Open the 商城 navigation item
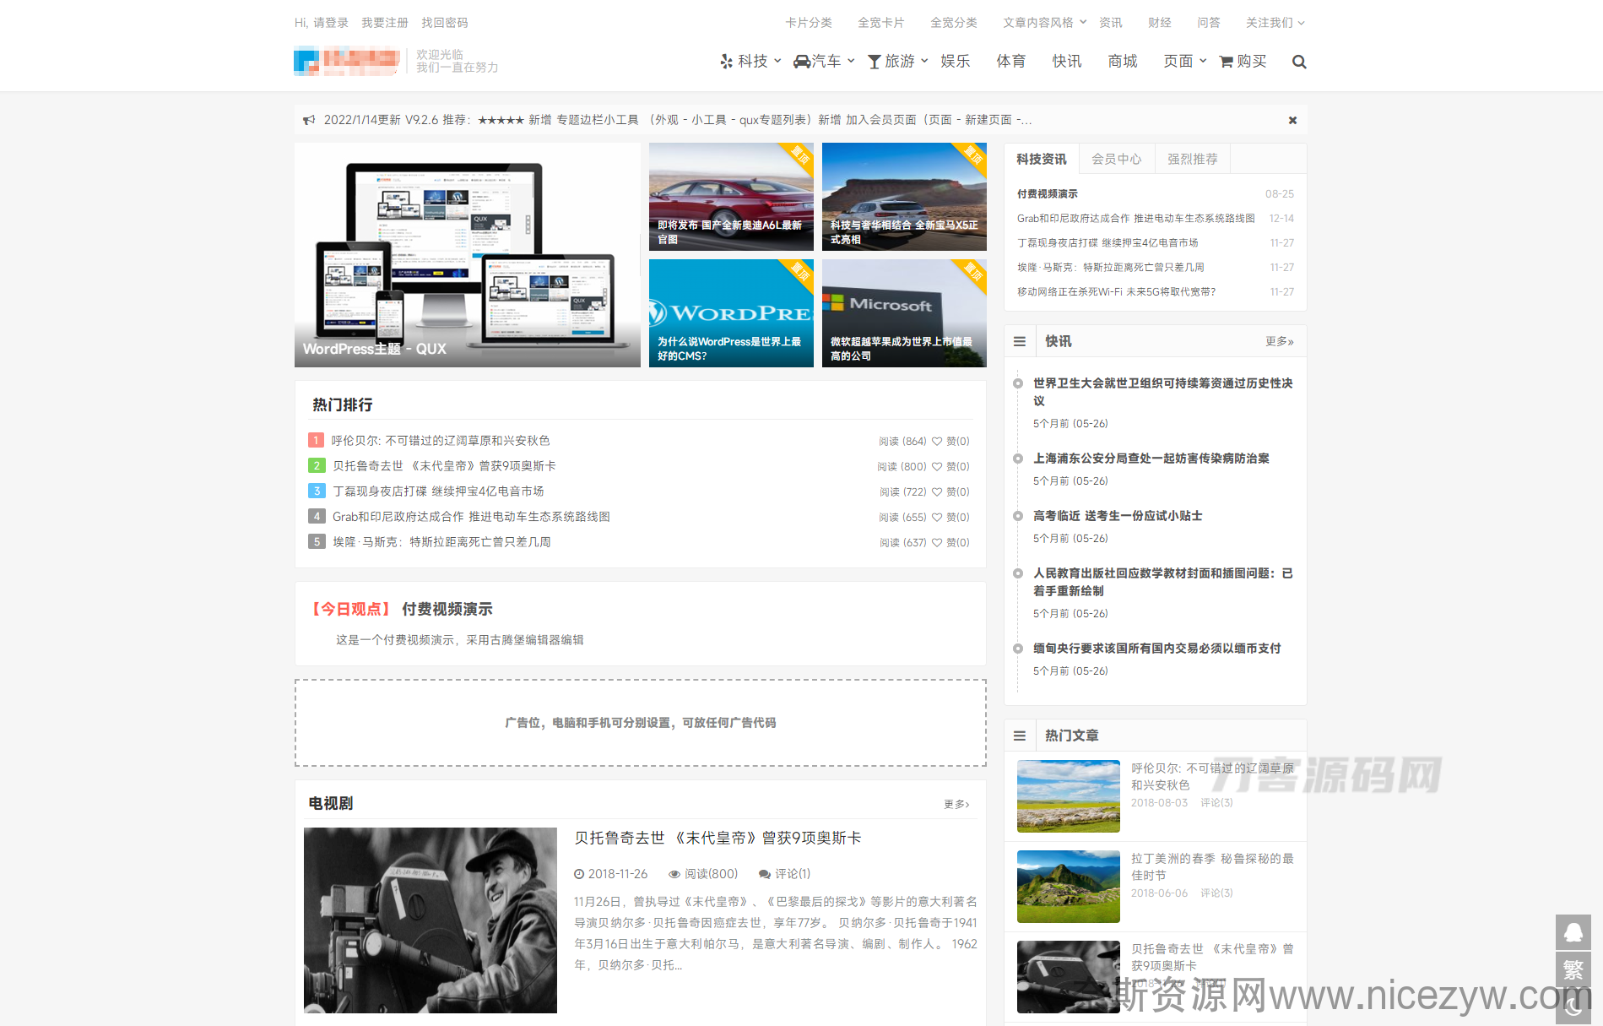The height and width of the screenshot is (1026, 1603). [x=1123, y=62]
